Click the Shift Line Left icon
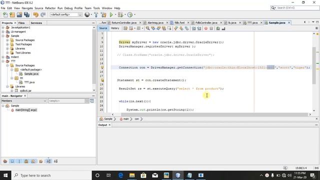 point(193,28)
